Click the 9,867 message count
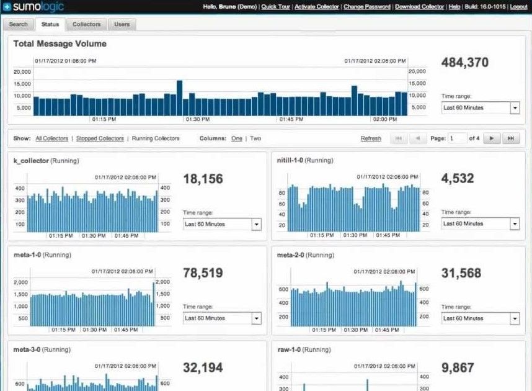 (458, 367)
